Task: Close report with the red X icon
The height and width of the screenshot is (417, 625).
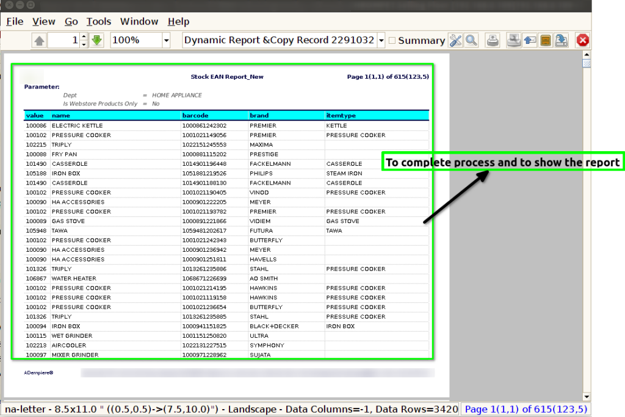Action: point(583,40)
